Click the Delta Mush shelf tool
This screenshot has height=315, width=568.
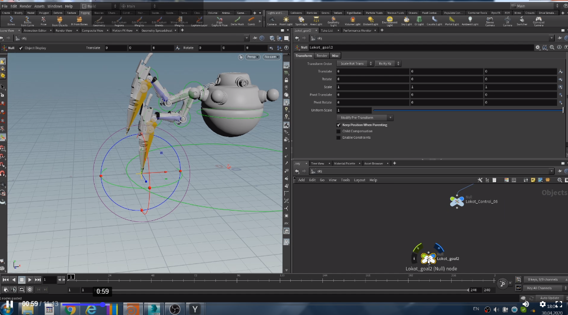click(237, 20)
